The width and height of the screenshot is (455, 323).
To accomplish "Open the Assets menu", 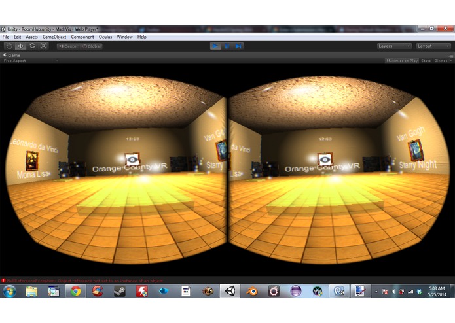I will (x=31, y=37).
